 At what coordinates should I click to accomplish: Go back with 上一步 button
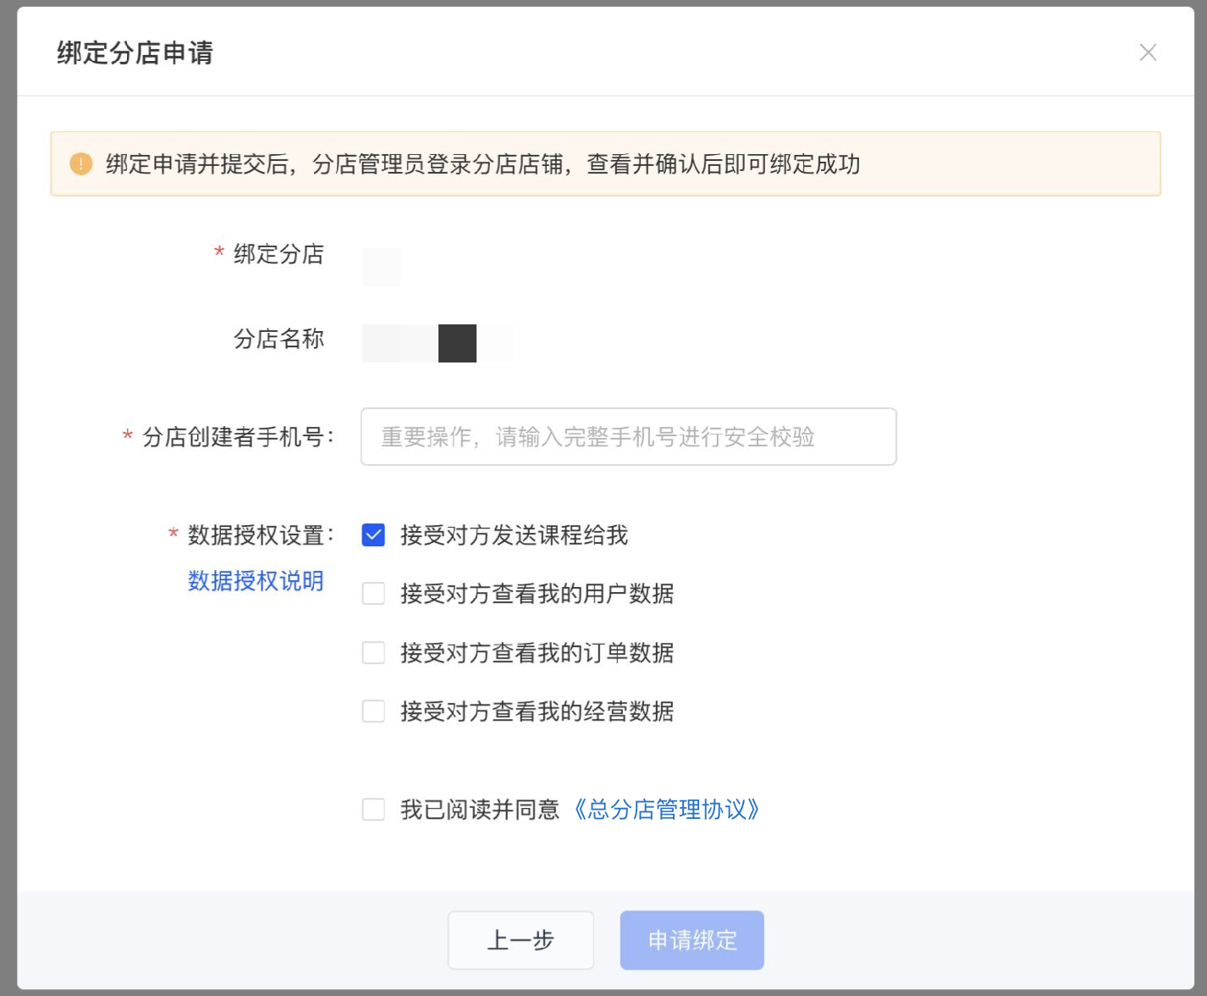(521, 940)
